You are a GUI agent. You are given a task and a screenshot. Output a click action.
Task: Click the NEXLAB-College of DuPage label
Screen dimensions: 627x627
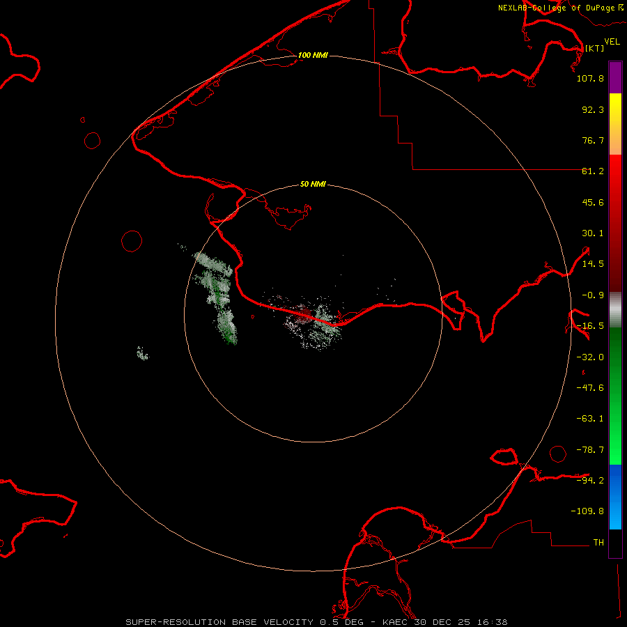pyautogui.click(x=557, y=8)
